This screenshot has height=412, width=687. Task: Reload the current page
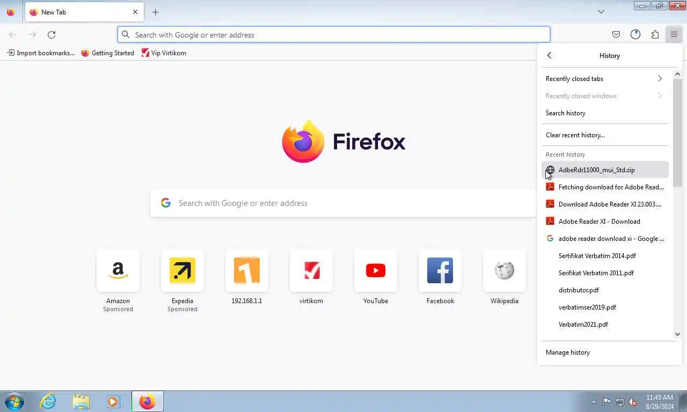[52, 35]
